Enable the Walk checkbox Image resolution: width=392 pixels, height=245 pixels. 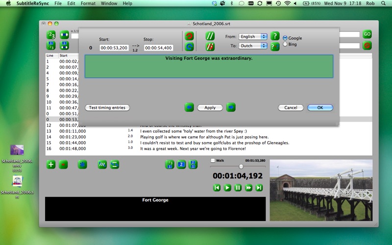(213, 161)
